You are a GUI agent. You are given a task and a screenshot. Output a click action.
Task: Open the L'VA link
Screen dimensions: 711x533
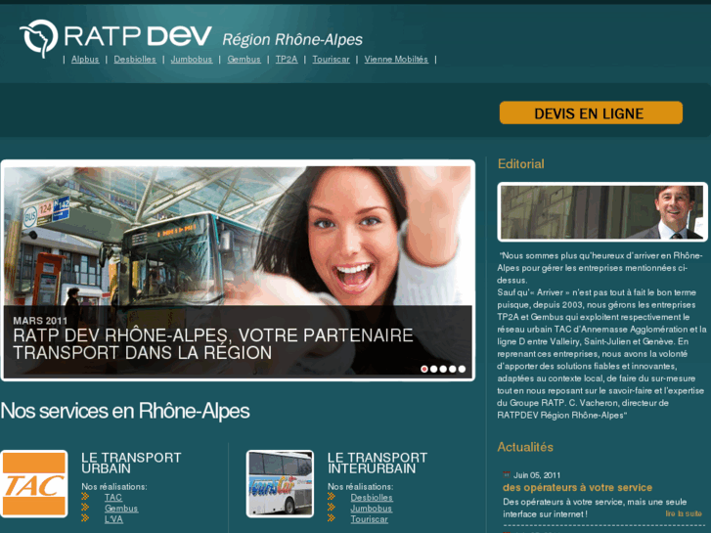(x=113, y=519)
